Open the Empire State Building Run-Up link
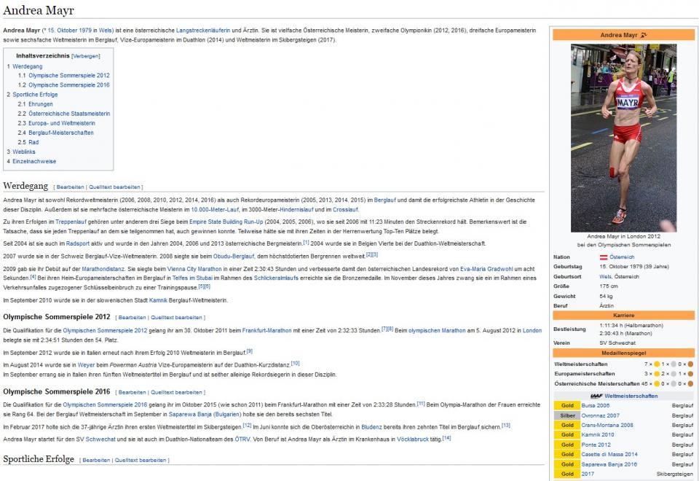Viewport: 699px width, 481px height. pyautogui.click(x=225, y=221)
